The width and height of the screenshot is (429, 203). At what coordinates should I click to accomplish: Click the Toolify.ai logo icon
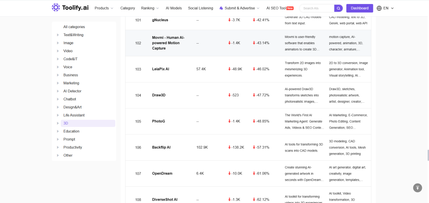[x=56, y=8]
